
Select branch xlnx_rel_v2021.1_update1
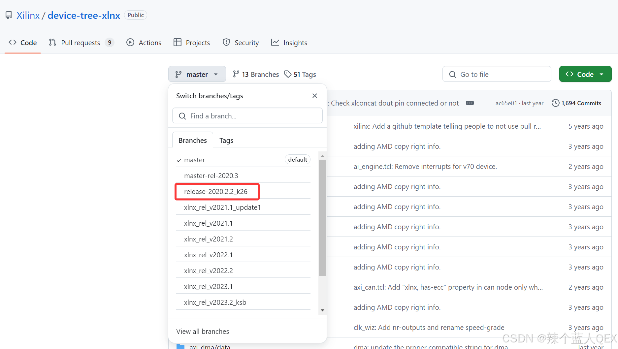pos(243,207)
